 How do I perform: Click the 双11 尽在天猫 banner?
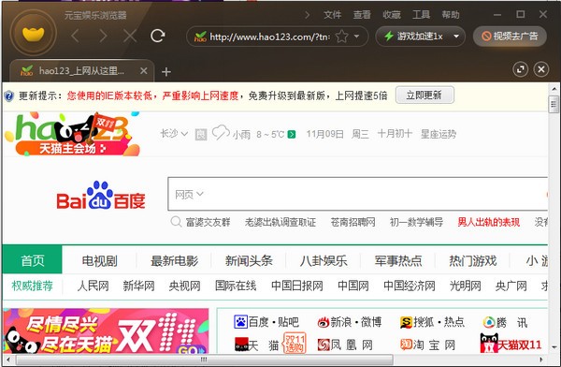[107, 330]
